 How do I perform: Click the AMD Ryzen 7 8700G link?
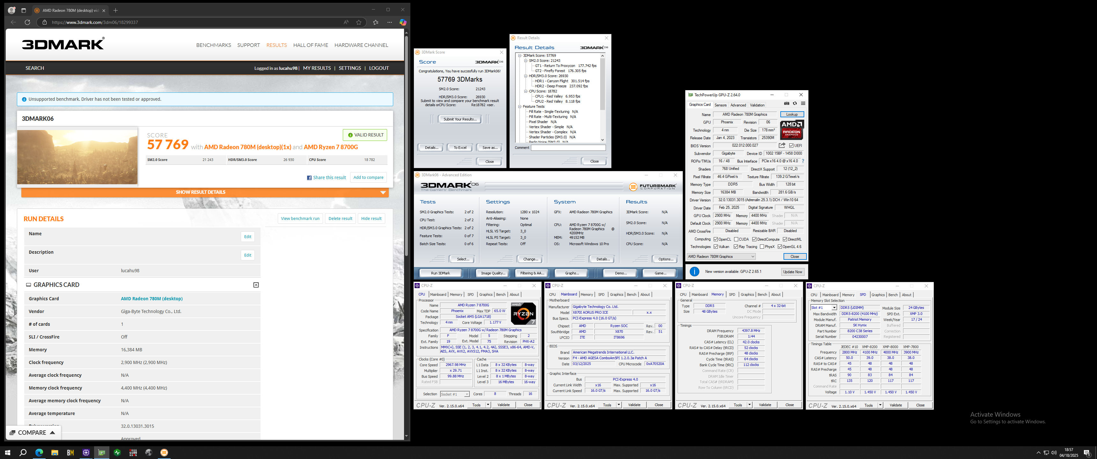coord(330,147)
